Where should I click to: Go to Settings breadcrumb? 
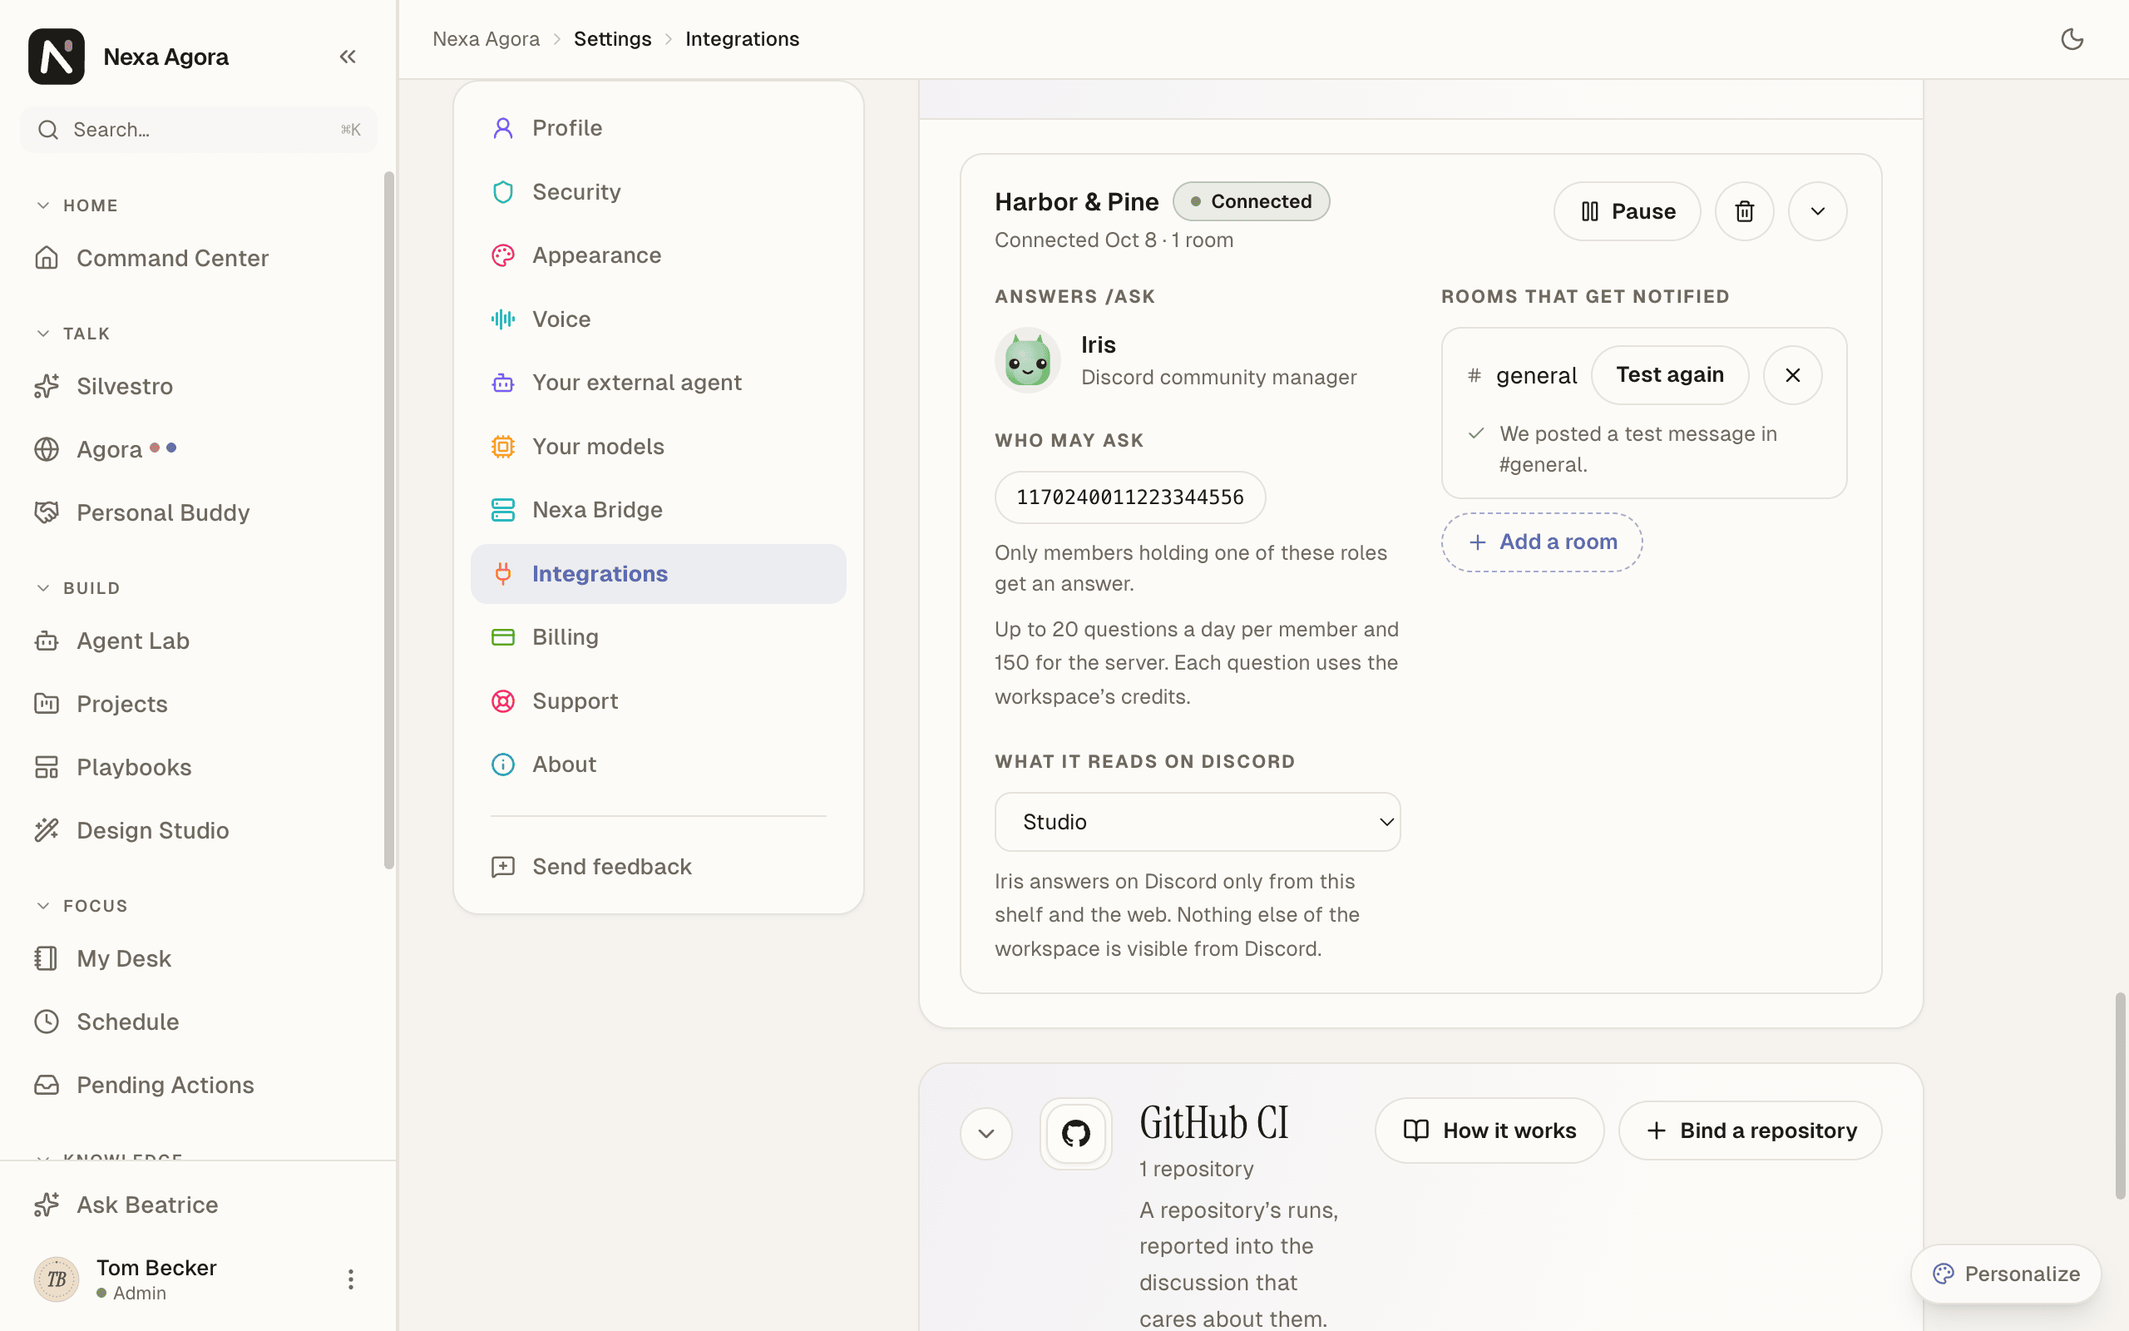pos(612,39)
